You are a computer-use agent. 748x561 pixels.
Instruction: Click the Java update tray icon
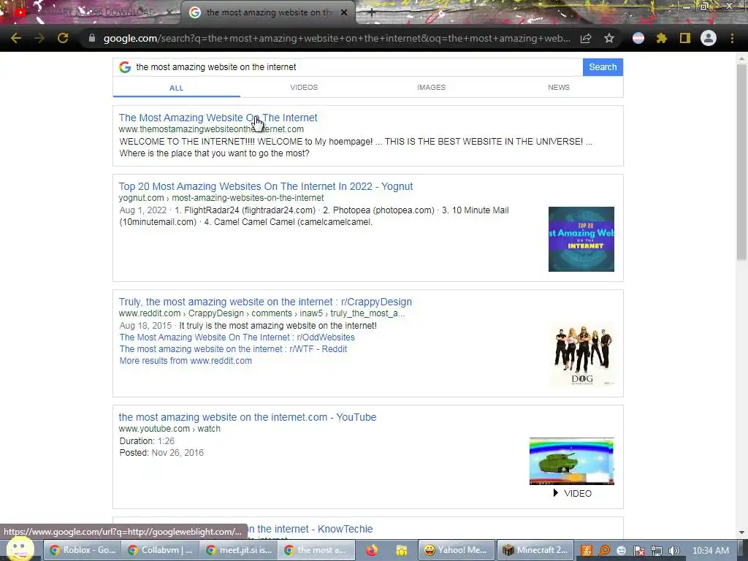click(587, 551)
